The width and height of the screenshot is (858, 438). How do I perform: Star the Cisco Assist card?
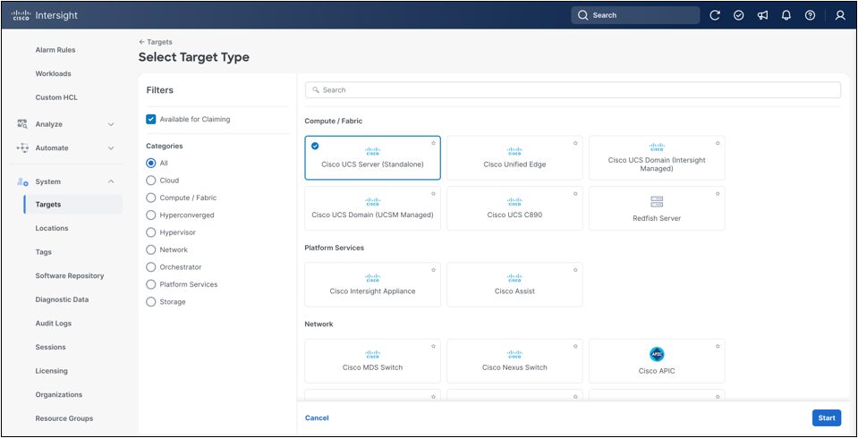575,270
